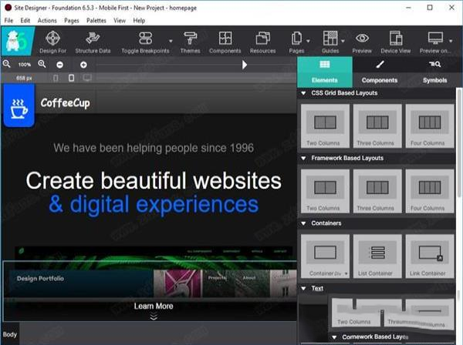Click the zoom out magnifier icon
This screenshot has height=345, width=463.
tap(6, 64)
